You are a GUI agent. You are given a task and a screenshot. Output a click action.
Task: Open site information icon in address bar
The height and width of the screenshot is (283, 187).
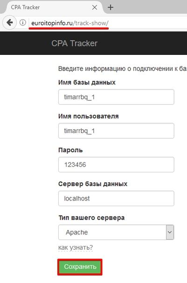[x=23, y=22]
